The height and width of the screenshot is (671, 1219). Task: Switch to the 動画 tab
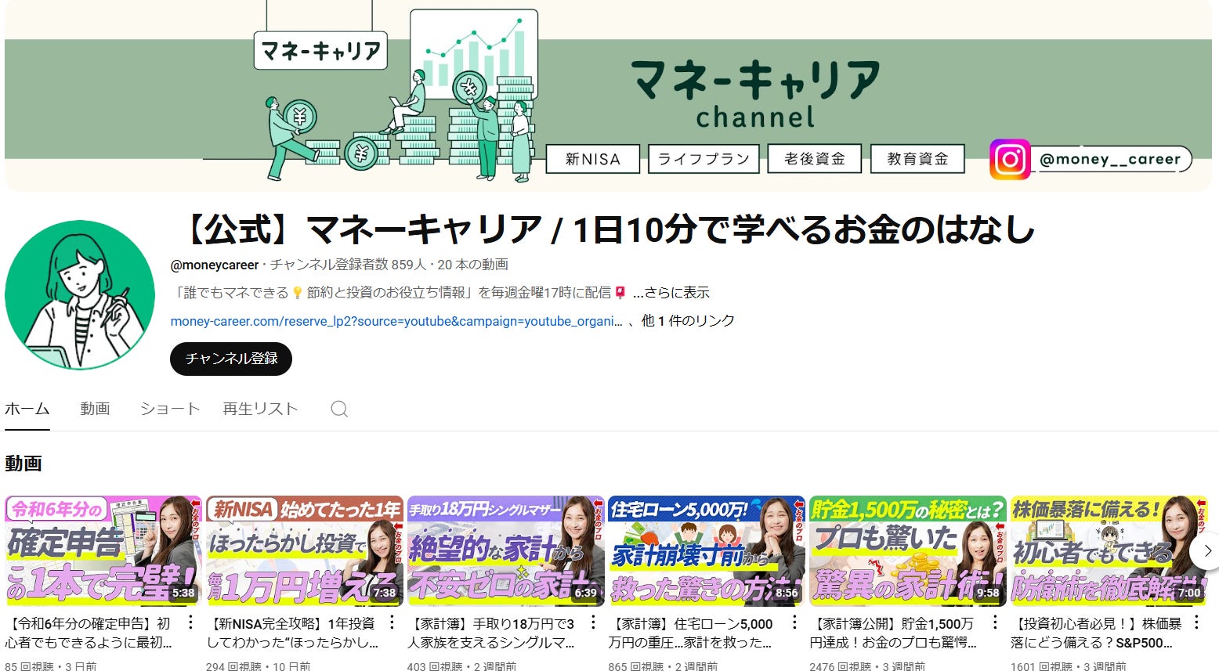95,409
